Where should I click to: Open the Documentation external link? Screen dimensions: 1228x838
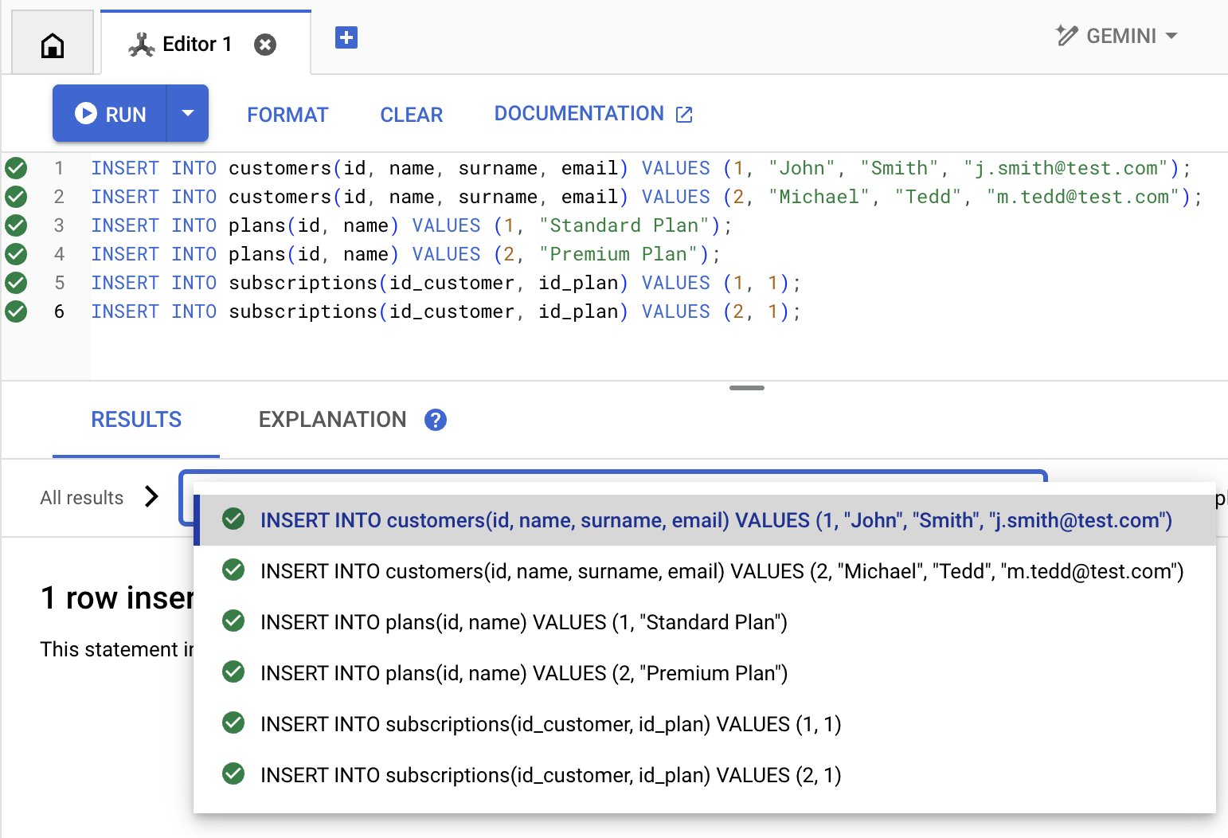tap(593, 114)
